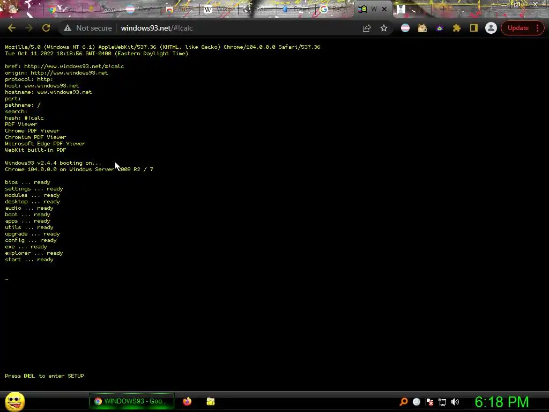Click the browser forward arrow

pos(29,28)
